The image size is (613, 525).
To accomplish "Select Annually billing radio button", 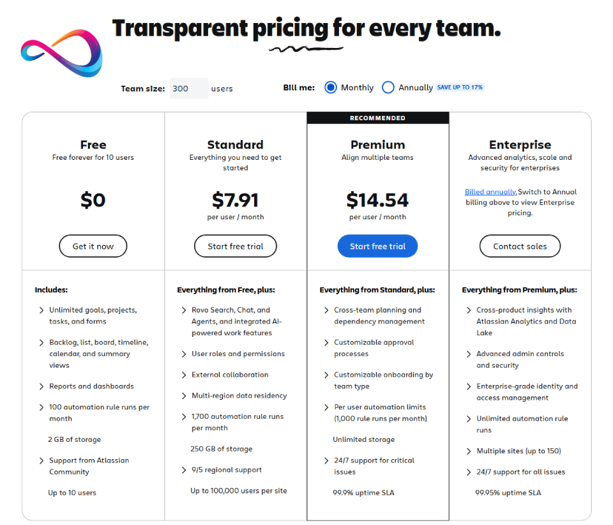I will (388, 88).
